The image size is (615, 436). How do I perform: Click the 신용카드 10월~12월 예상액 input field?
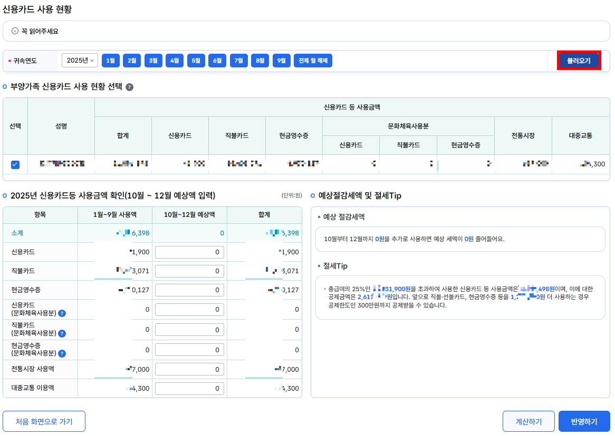pos(189,252)
